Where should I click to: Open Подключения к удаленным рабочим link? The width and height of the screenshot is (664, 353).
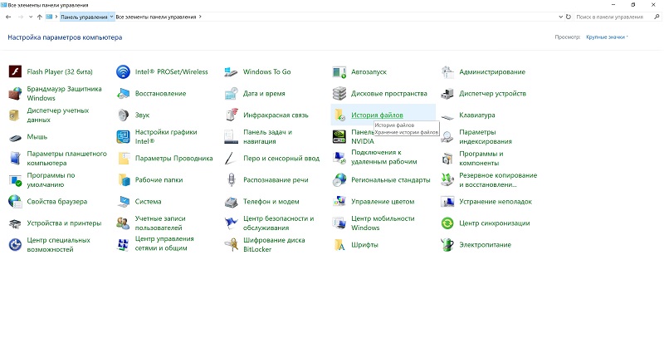[384, 157]
